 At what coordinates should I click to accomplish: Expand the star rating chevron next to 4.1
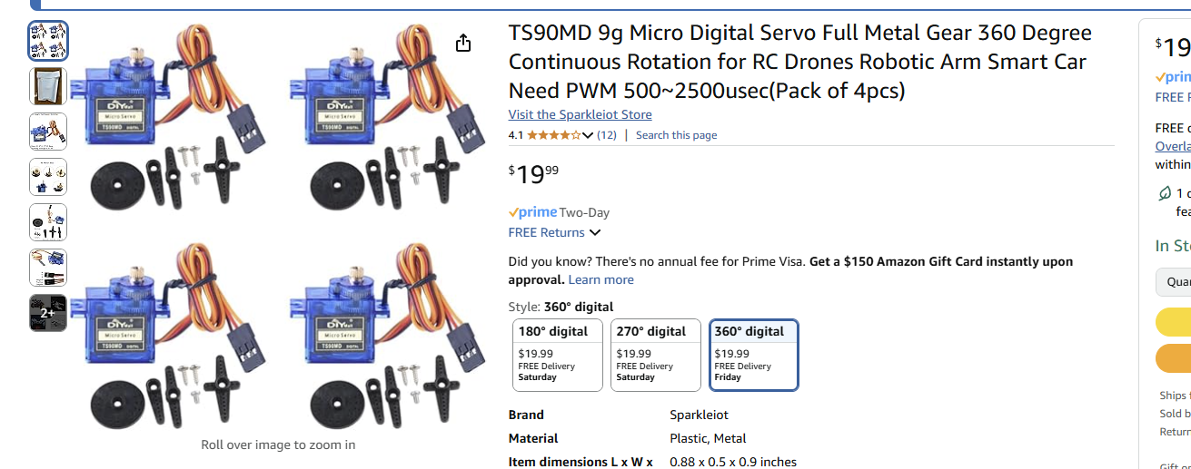point(588,135)
